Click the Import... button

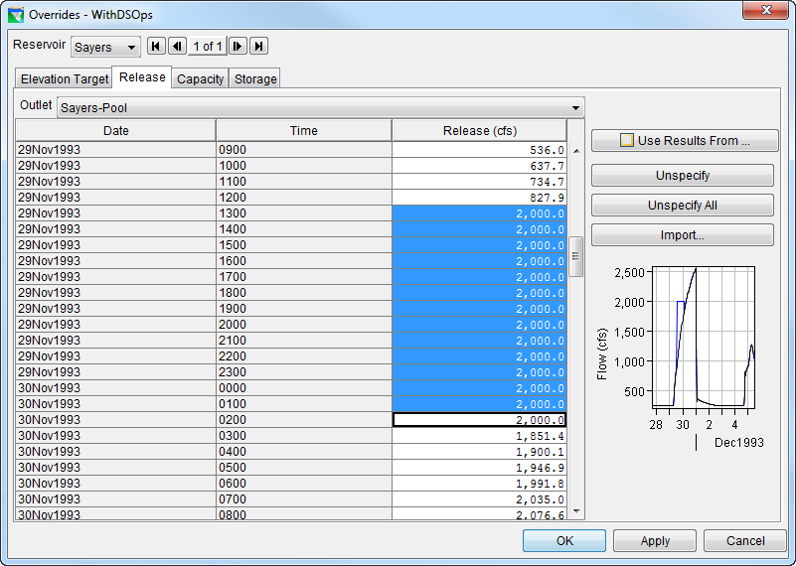click(x=683, y=235)
